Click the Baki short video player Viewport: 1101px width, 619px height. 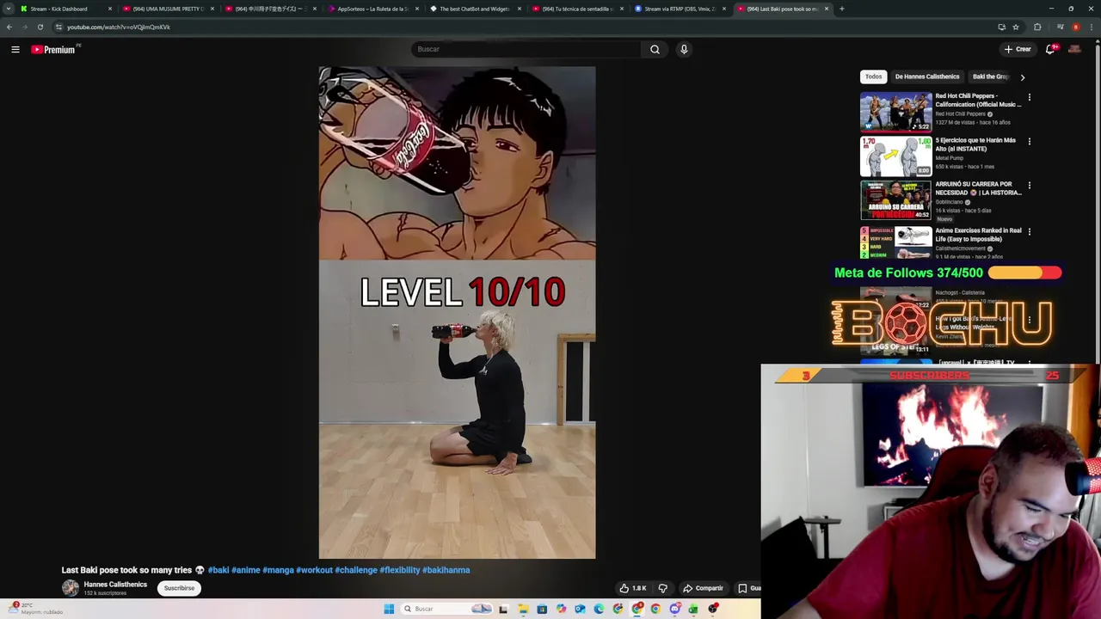457,313
